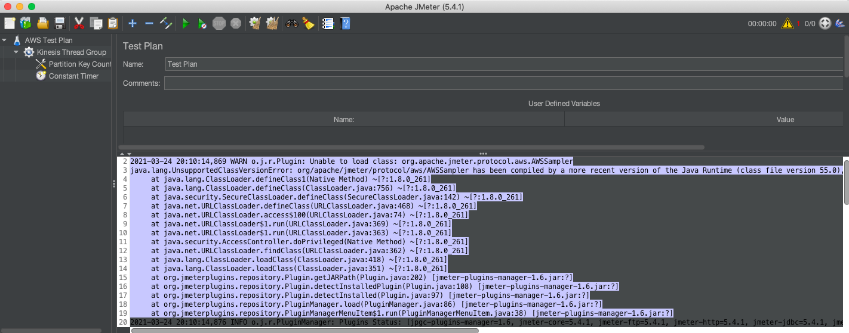Click the Comments input field
849x333 pixels.
click(504, 83)
